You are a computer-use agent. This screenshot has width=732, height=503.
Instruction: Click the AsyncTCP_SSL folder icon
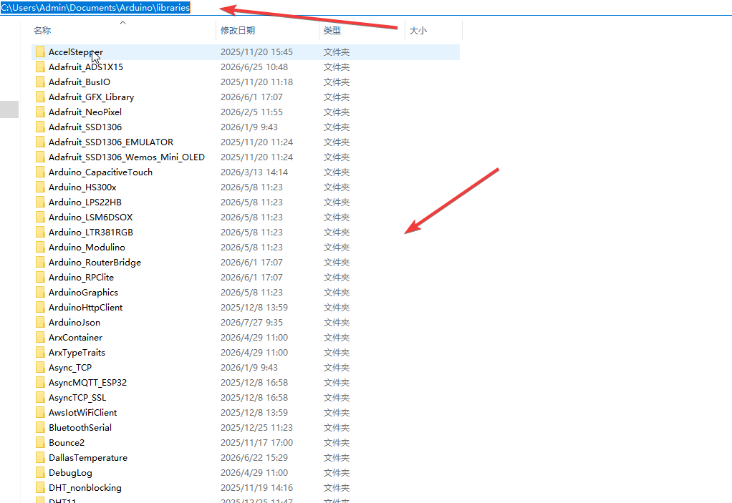click(41, 398)
